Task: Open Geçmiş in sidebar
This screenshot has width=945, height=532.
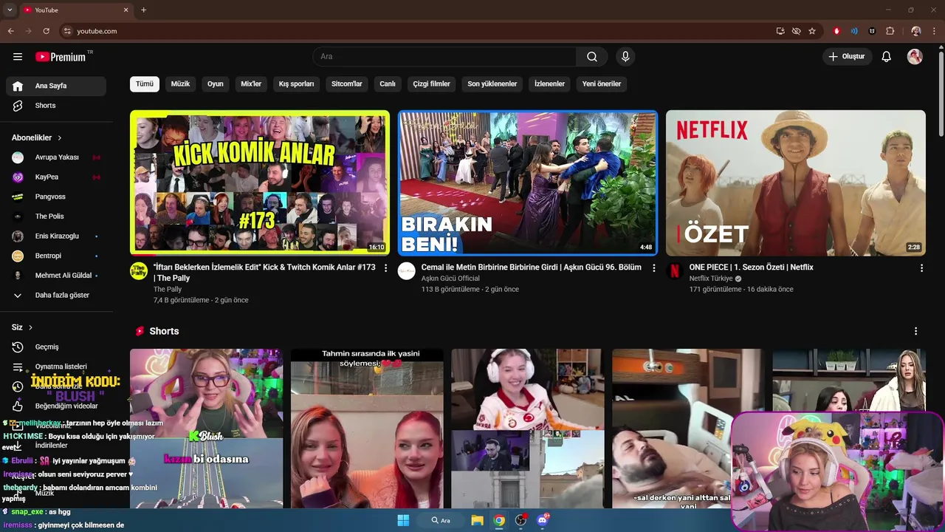Action: [56, 347]
